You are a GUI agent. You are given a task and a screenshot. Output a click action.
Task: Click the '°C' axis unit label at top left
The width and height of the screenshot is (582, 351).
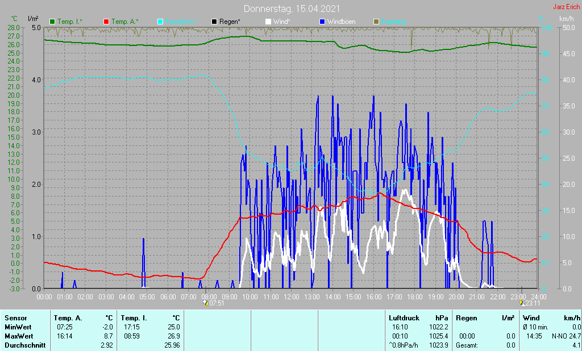pos(14,19)
